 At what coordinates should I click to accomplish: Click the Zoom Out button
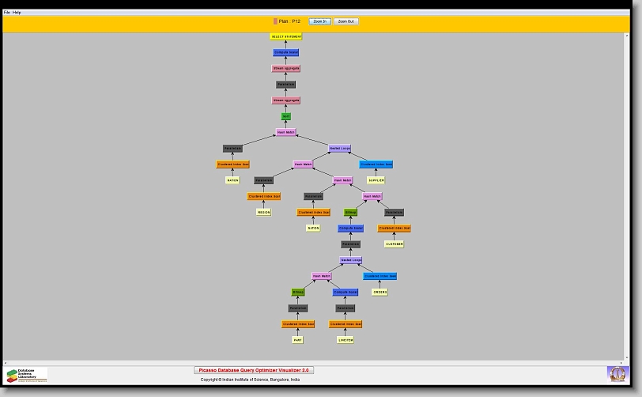click(x=346, y=21)
